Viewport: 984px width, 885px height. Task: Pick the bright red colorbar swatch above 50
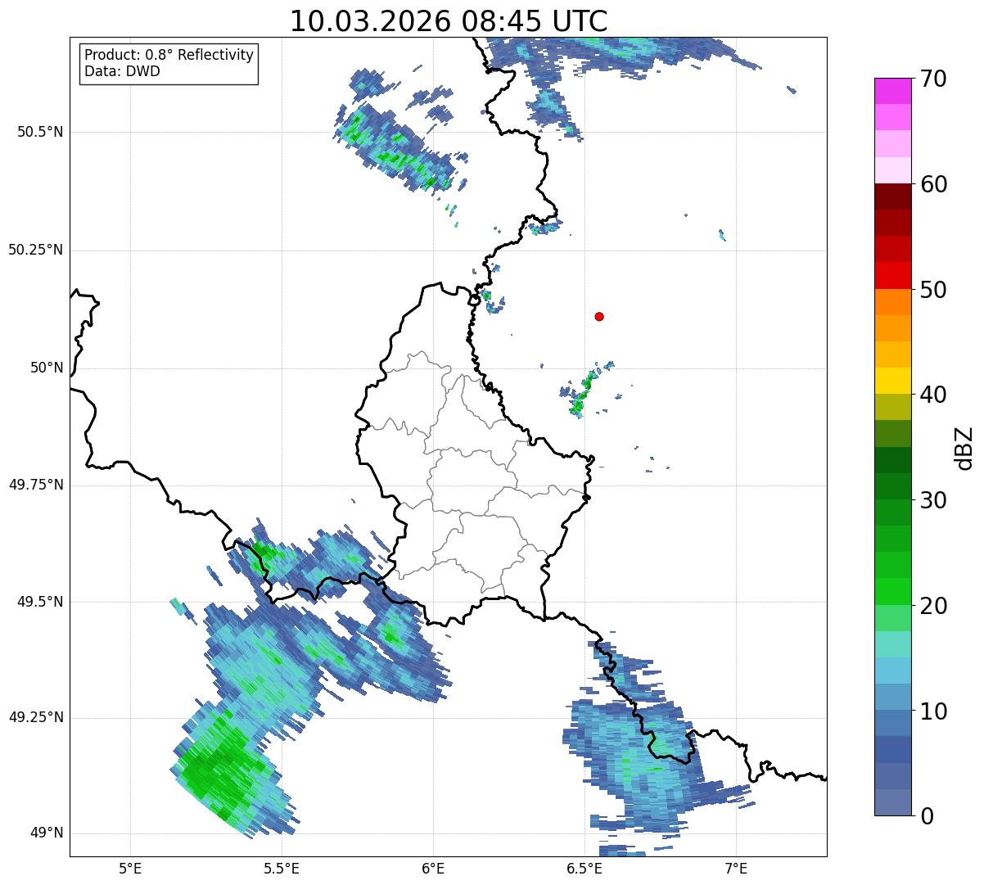[x=893, y=275]
